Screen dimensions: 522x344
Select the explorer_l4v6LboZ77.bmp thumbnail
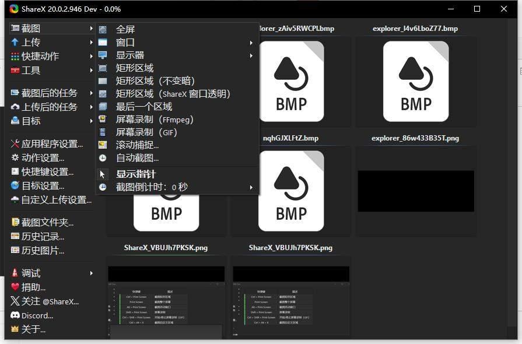(x=416, y=82)
